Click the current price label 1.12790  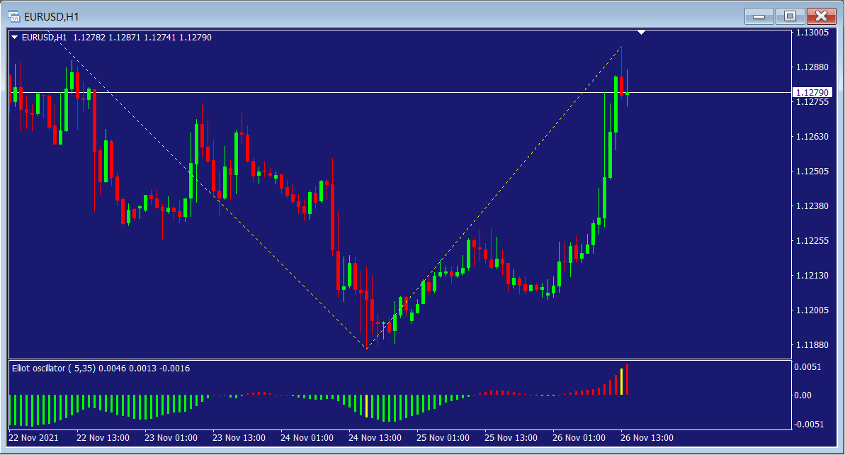click(811, 93)
